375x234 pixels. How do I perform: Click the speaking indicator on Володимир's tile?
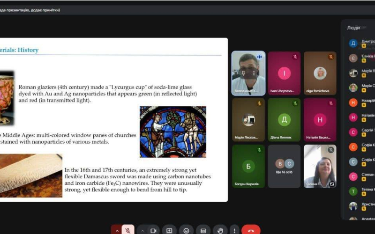pos(260,57)
